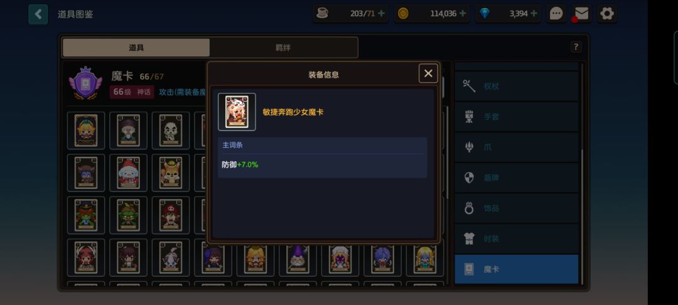The image size is (678, 305).
Task: Switch to the 羁绊 tab
Action: point(283,48)
